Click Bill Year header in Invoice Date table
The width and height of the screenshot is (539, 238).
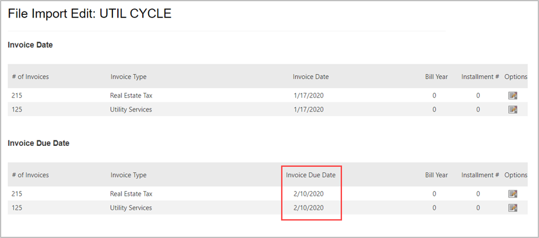click(x=436, y=77)
